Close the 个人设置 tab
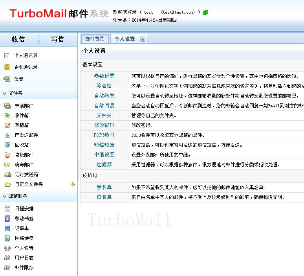The width and height of the screenshot is (304, 276). coord(143,39)
